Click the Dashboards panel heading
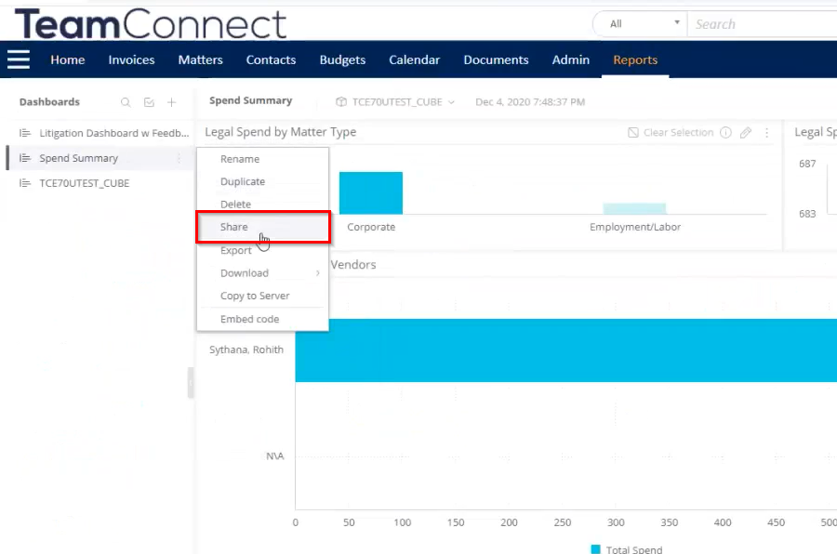 pyautogui.click(x=49, y=102)
